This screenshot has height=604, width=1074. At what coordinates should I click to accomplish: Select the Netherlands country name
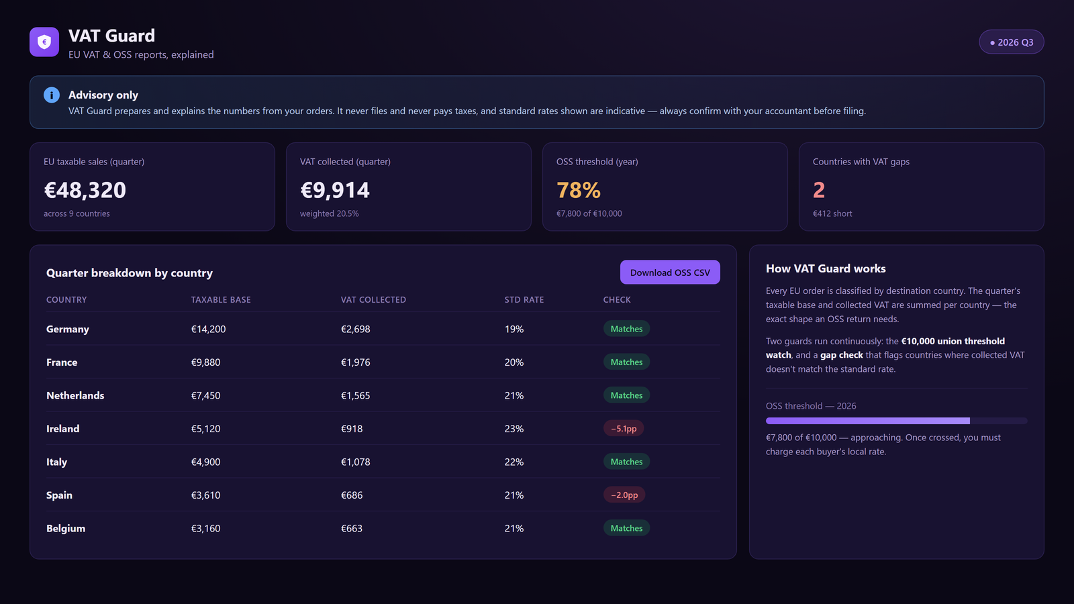click(x=75, y=395)
